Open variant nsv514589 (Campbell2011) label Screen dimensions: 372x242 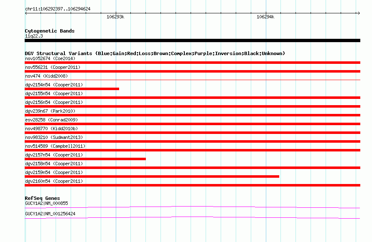pyautogui.click(x=55, y=146)
